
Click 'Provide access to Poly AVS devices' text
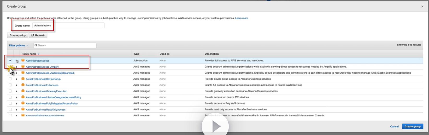(x=225, y=103)
